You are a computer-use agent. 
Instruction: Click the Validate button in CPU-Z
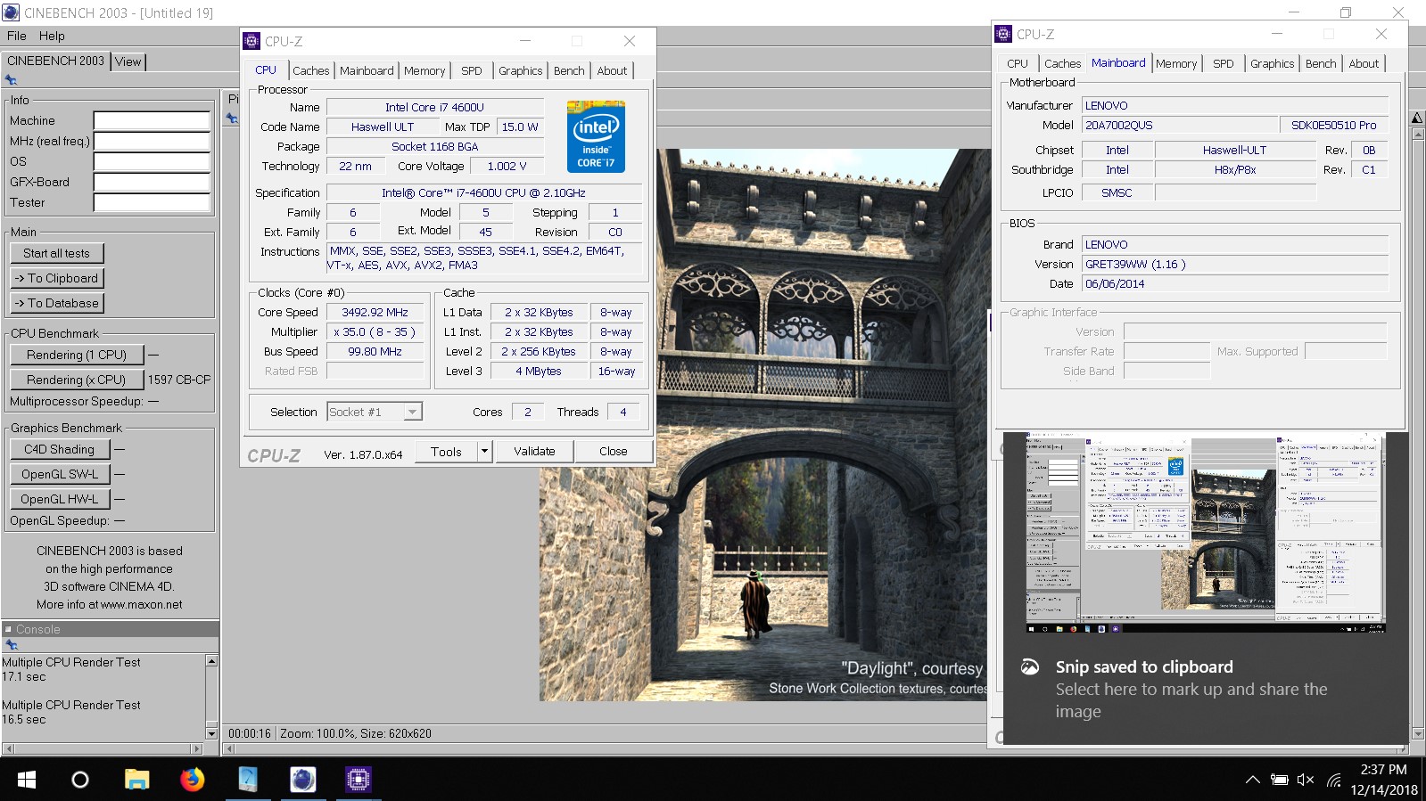click(x=534, y=452)
